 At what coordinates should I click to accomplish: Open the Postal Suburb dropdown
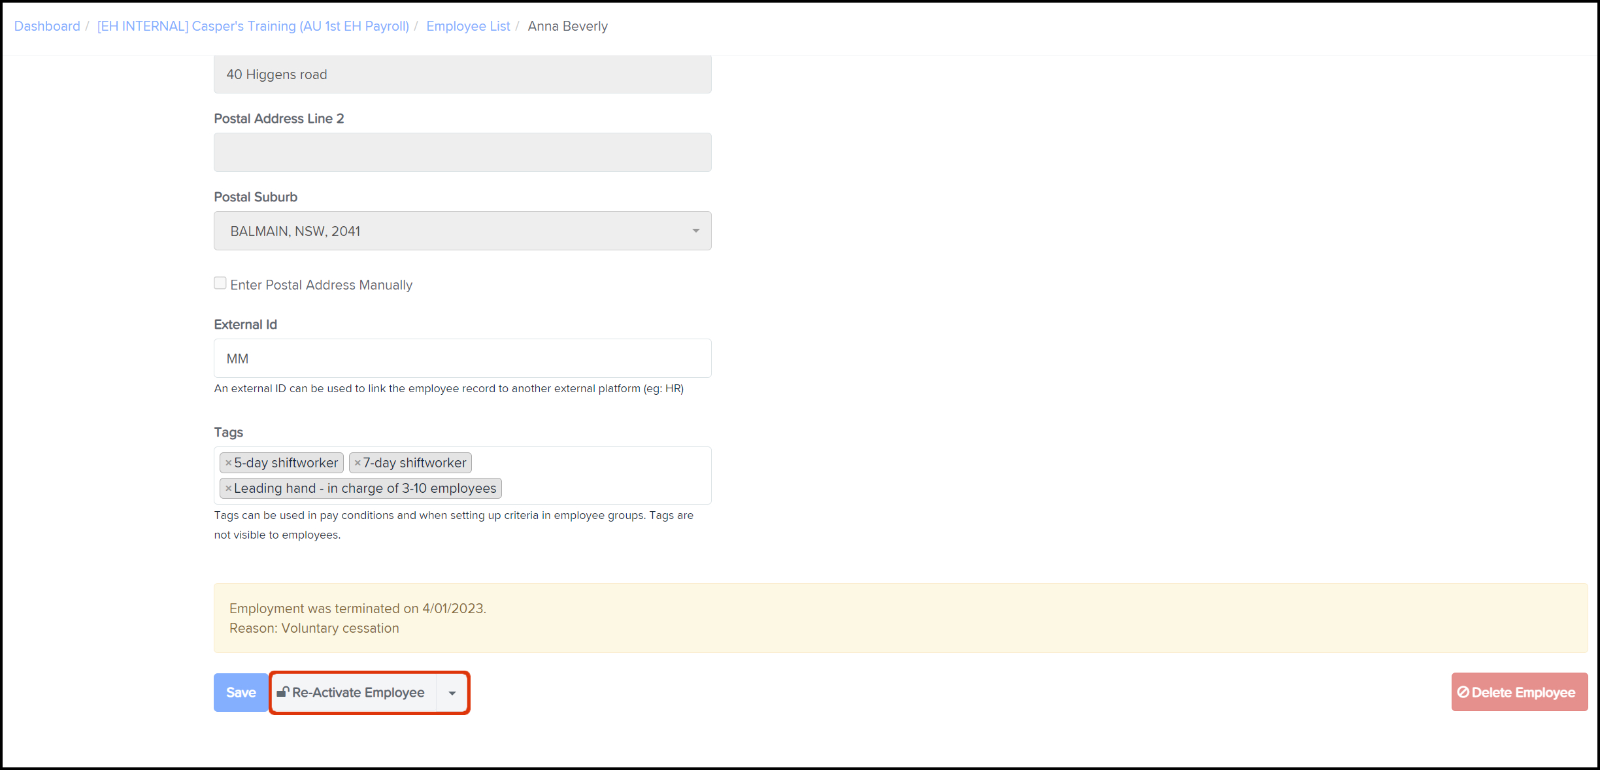click(x=462, y=231)
